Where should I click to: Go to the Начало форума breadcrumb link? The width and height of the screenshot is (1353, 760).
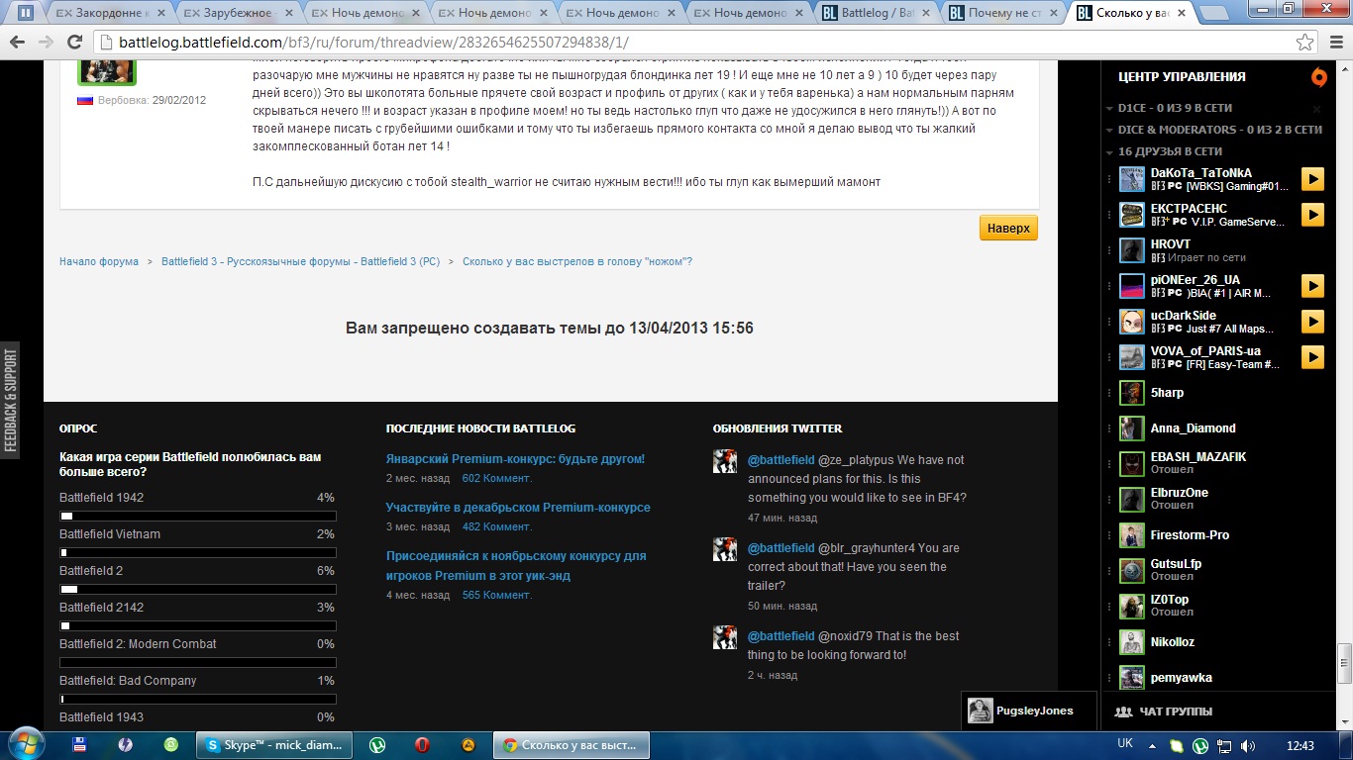pos(99,262)
